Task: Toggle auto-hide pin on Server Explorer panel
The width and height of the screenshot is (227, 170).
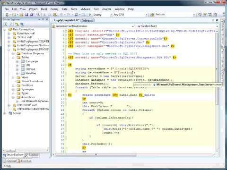Action: point(43,19)
